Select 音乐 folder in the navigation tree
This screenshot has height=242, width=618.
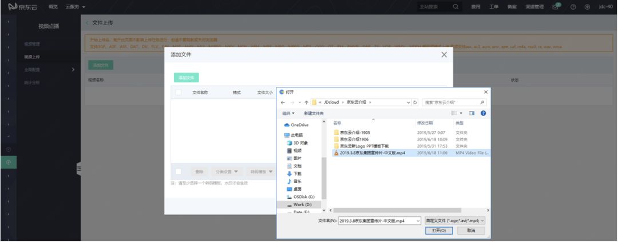click(x=294, y=181)
